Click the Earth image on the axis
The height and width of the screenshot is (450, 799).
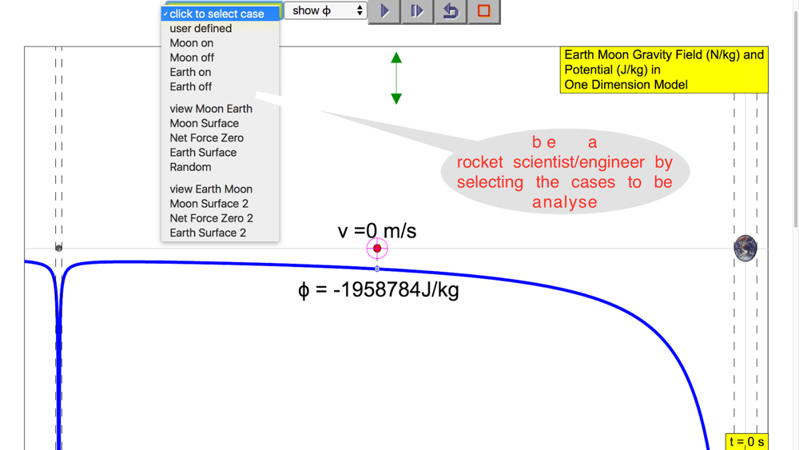pyautogui.click(x=745, y=249)
